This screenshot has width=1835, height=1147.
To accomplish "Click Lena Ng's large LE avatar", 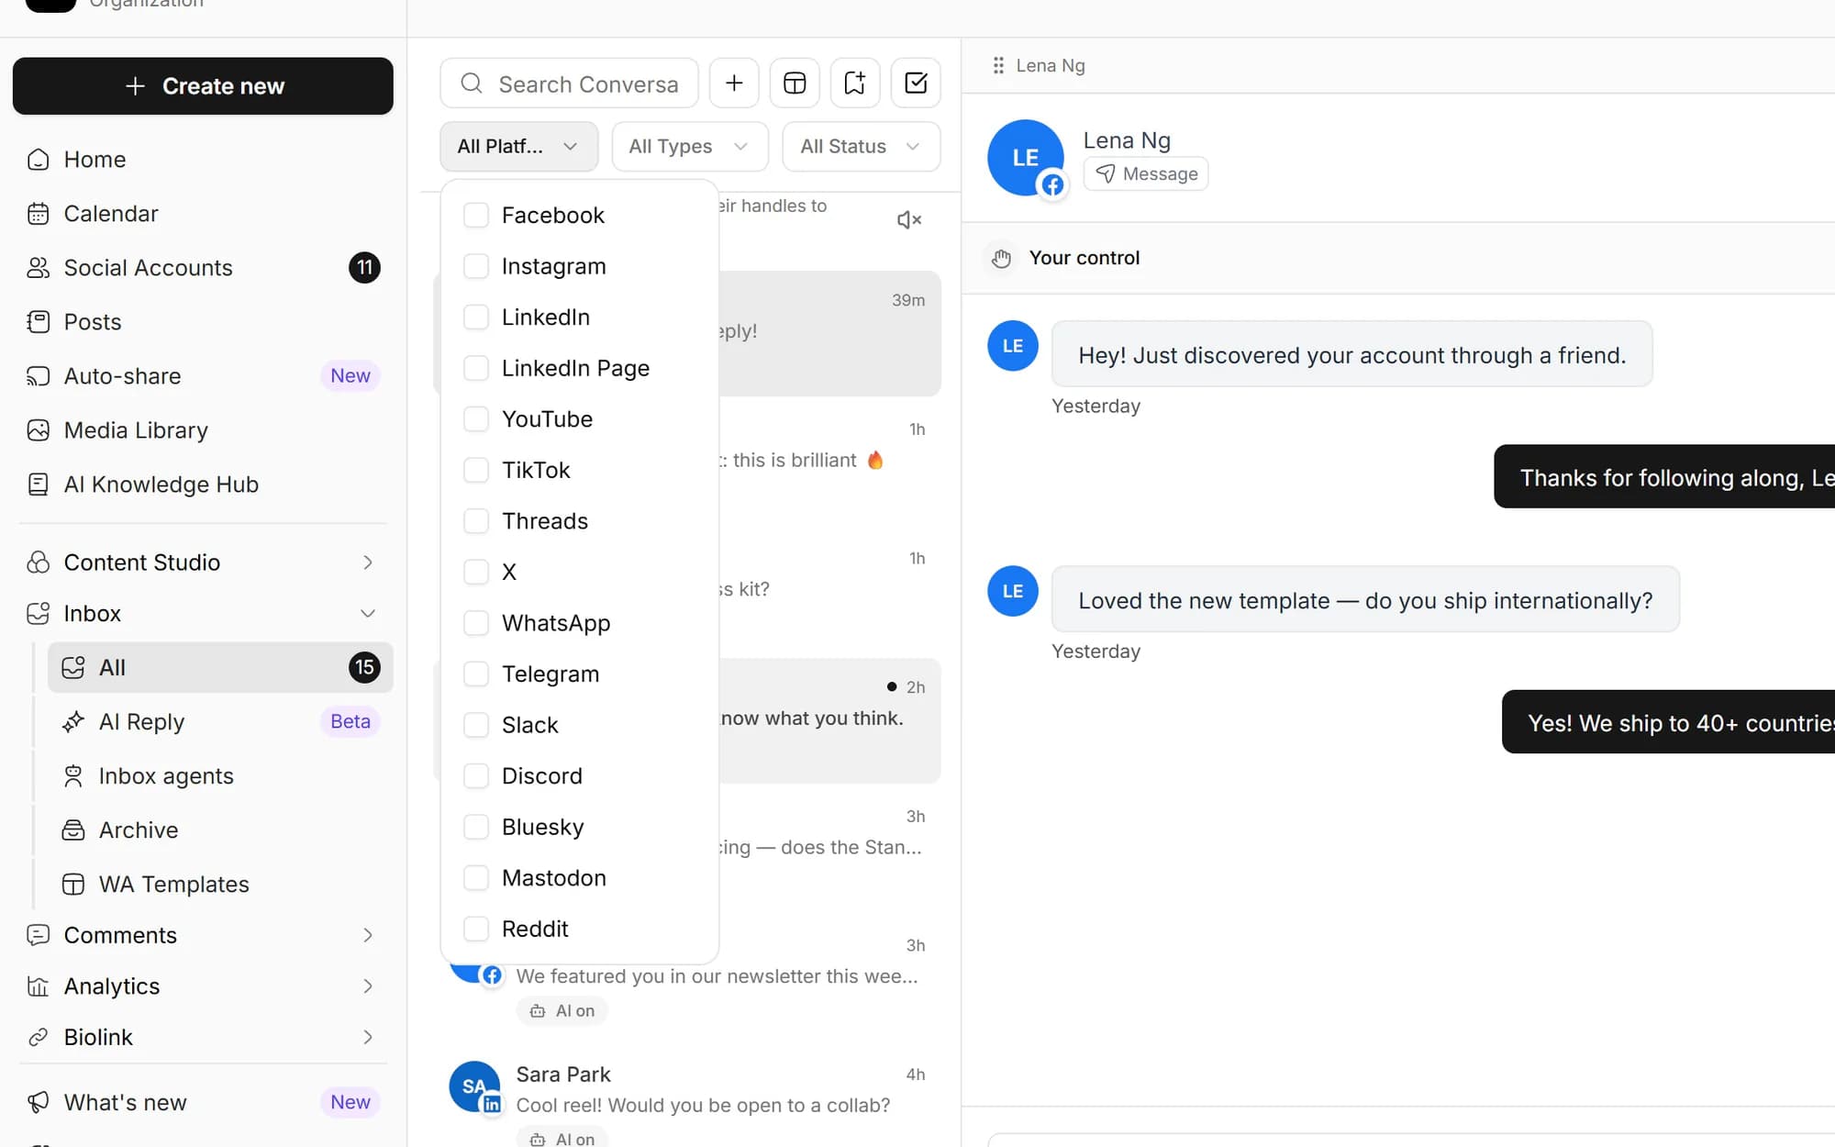I will point(1025,158).
